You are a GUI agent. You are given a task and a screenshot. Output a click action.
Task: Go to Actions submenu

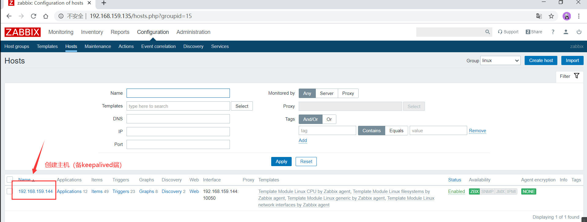pos(126,46)
